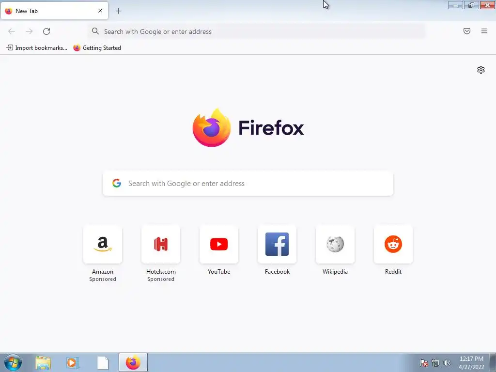Go back using the back arrow
496x372 pixels.
(x=12, y=31)
